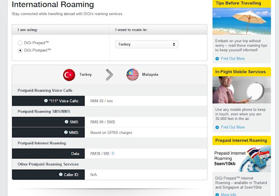
Task: Click the in-flight passenger thumbnail image
Action: coord(242,90)
